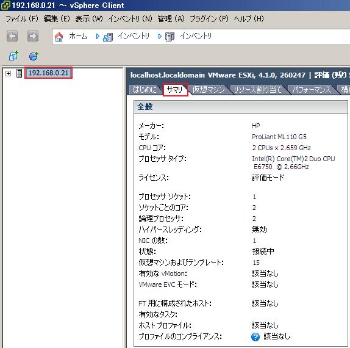Switch to the 仮想マシン tab
Screen dimensions: 350x348
click(209, 90)
